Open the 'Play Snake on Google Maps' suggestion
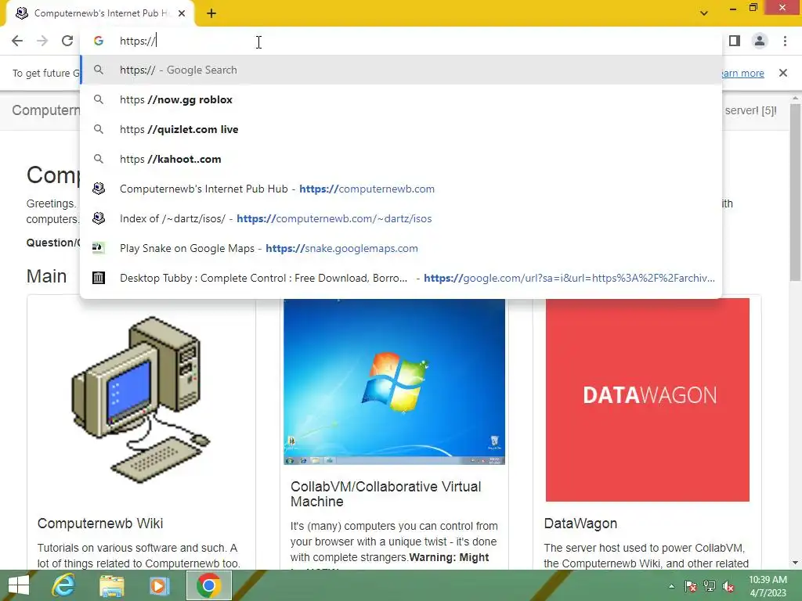 (x=401, y=248)
